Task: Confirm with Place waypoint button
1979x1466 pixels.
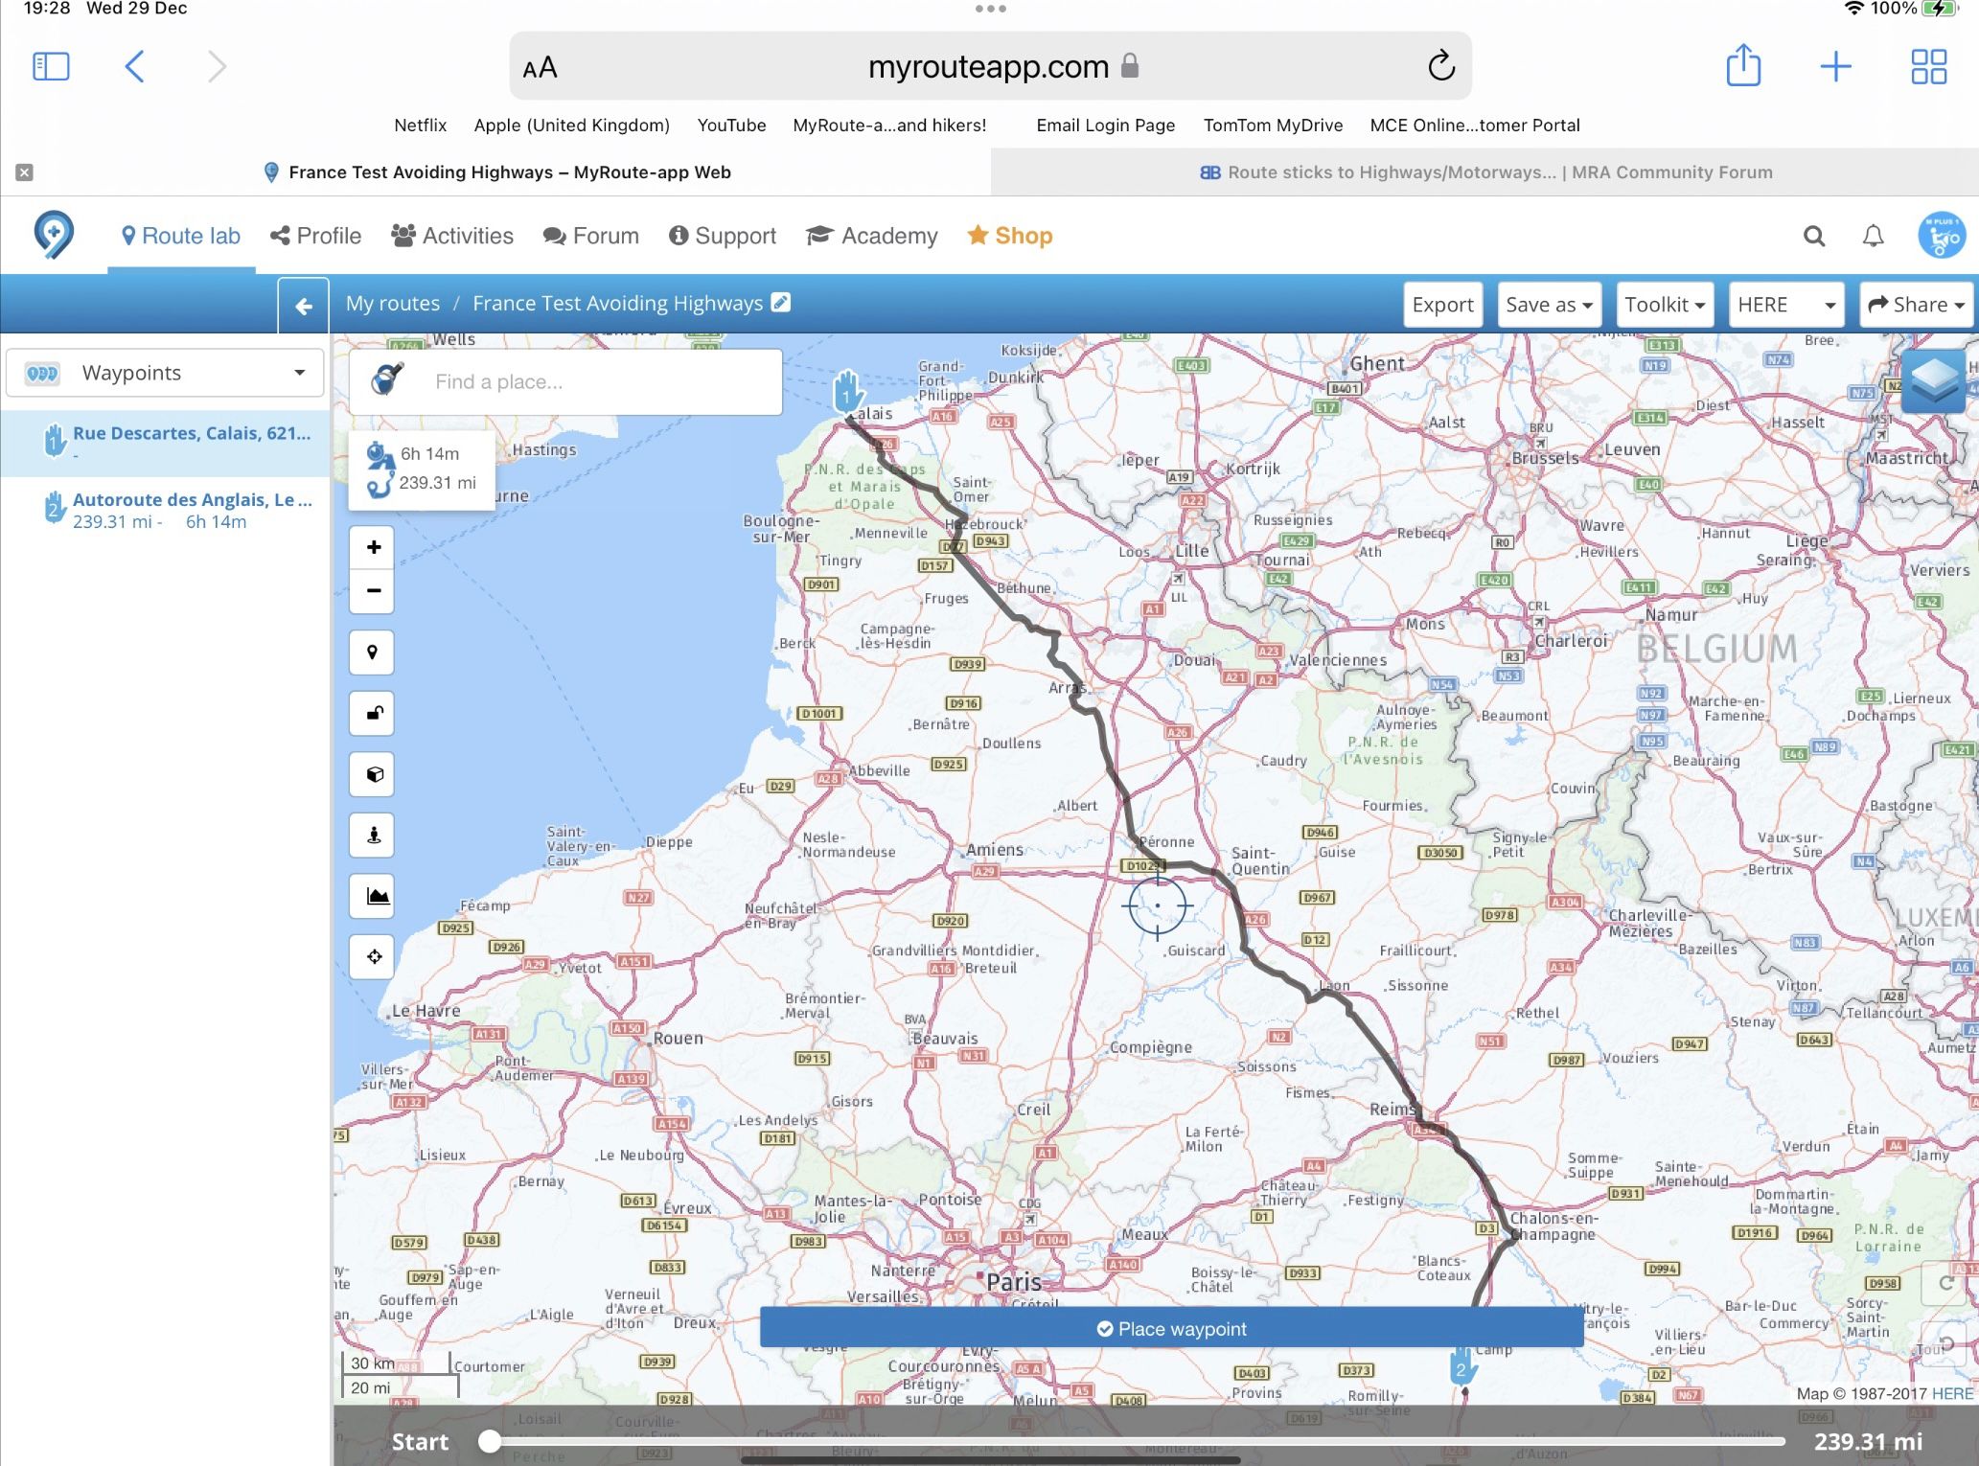Action: (x=1171, y=1329)
